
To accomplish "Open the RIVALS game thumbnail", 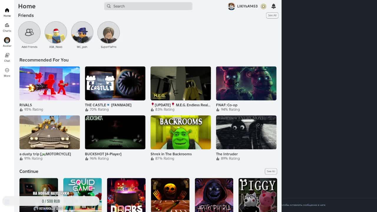I will 49,83.
